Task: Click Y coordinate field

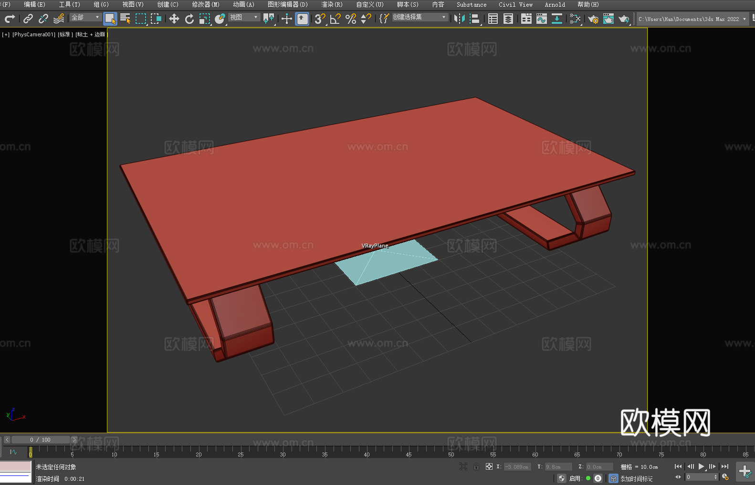Action: coord(558,467)
